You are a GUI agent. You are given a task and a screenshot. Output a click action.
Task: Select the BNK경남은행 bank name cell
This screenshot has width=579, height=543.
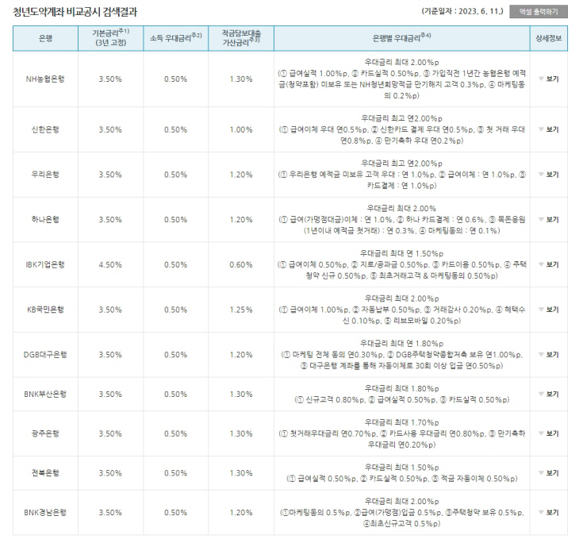(45, 512)
